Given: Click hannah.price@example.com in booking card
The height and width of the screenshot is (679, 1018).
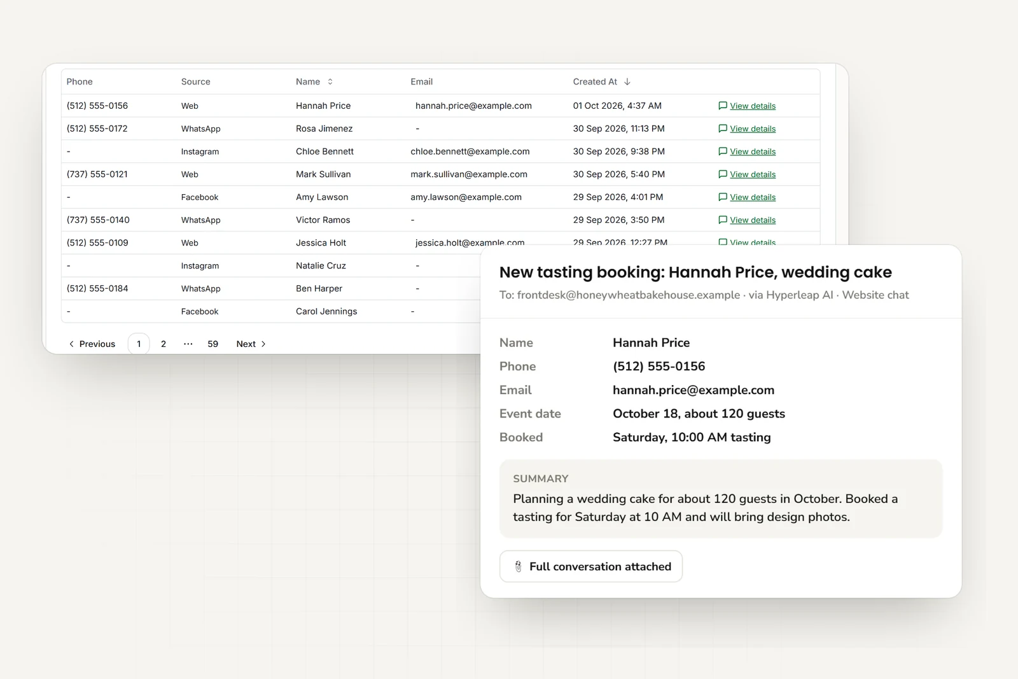Looking at the screenshot, I should point(694,390).
